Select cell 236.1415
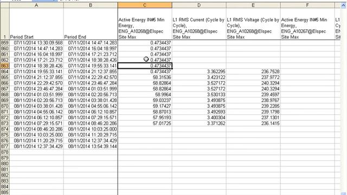This screenshot has width=347, height=195. point(253,123)
